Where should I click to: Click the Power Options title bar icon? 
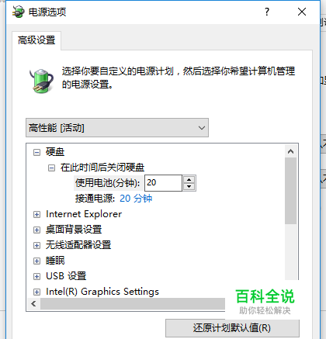pos(19,12)
